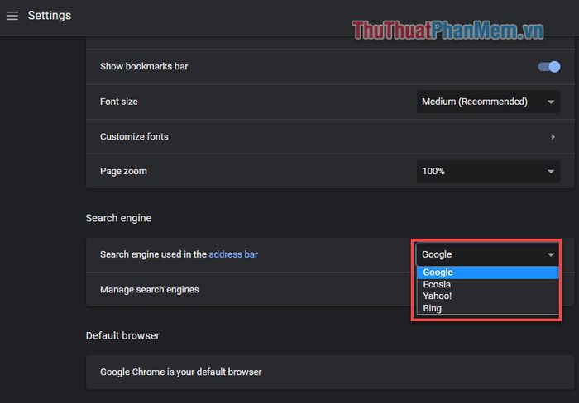Click the Font size dropdown caret

coord(551,102)
